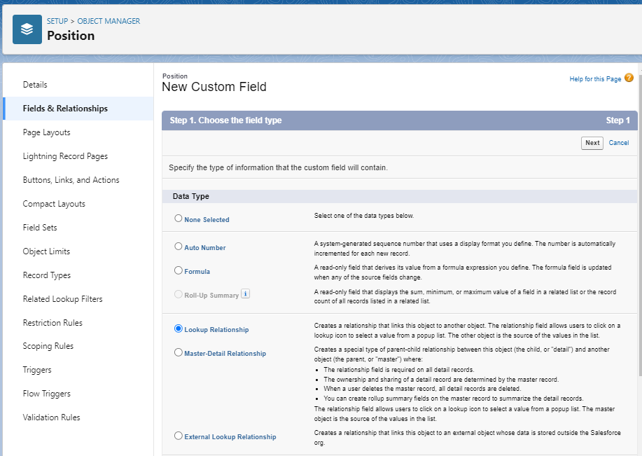This screenshot has width=642, height=456.
Task: Click the orange help question mark icon
Action: 629,78
